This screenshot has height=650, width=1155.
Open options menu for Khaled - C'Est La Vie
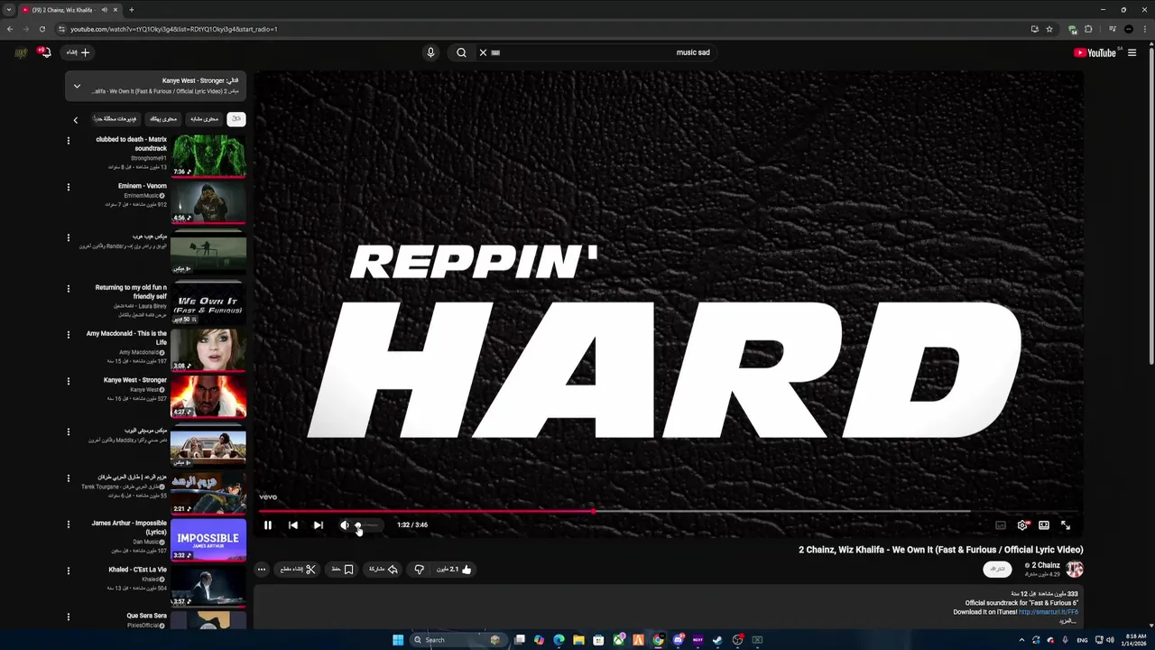[x=68, y=571]
